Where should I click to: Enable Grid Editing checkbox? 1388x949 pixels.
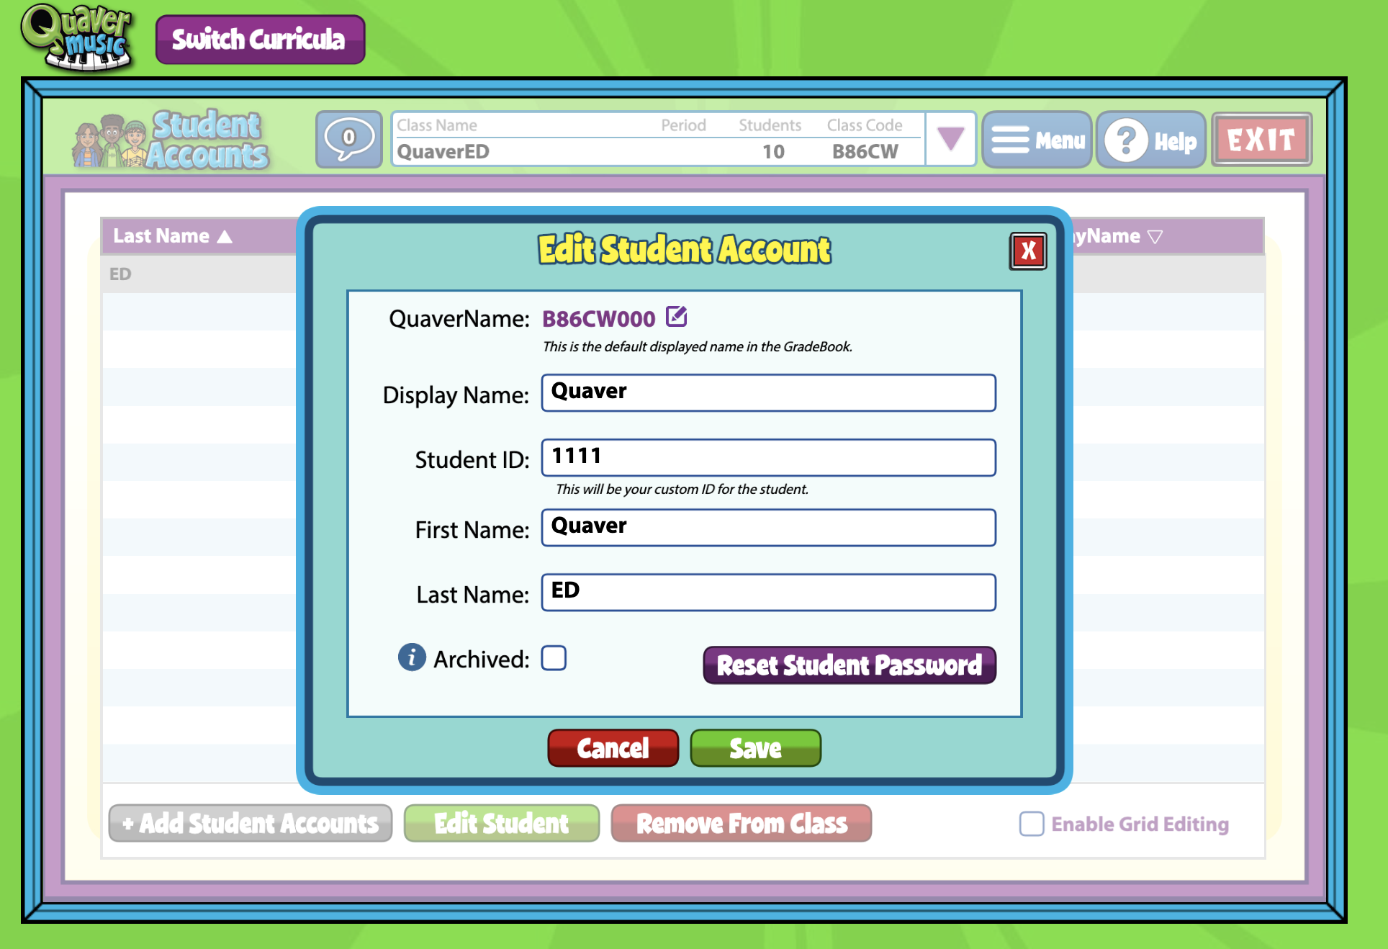tap(1032, 824)
